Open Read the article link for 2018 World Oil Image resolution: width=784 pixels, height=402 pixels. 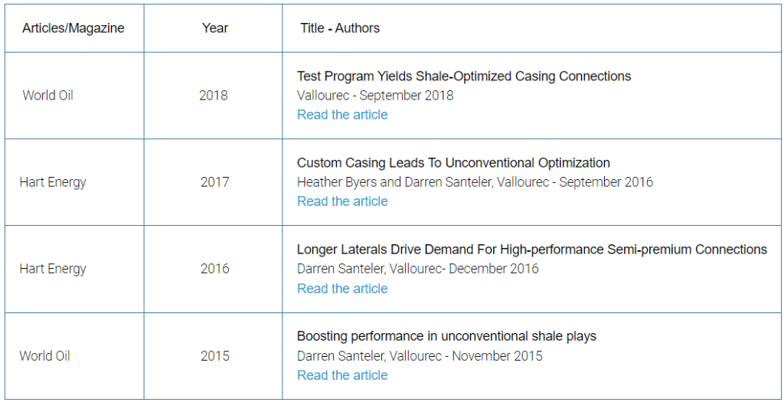(x=342, y=115)
